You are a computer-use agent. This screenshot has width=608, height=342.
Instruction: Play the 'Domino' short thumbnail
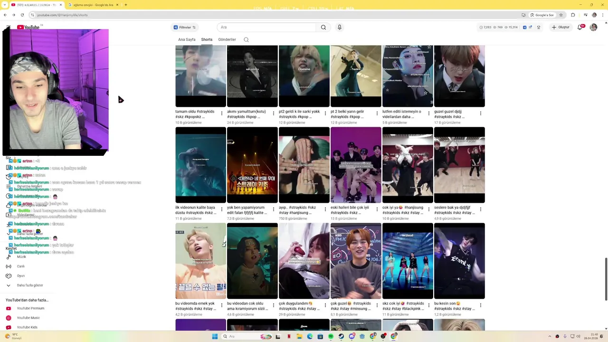304,76
